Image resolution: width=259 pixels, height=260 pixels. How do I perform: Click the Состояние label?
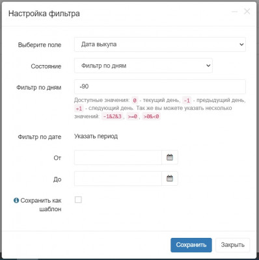click(x=46, y=66)
